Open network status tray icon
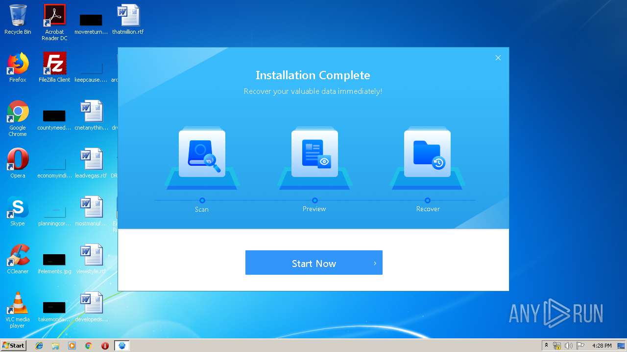Viewport: 627px width, 352px height. click(557, 346)
